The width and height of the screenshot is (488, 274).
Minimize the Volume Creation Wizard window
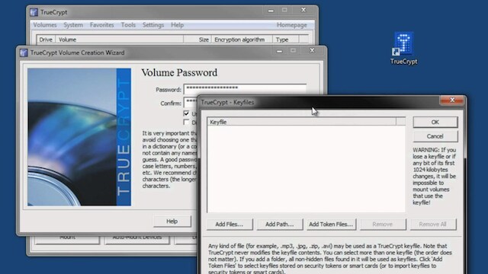pos(280,51)
